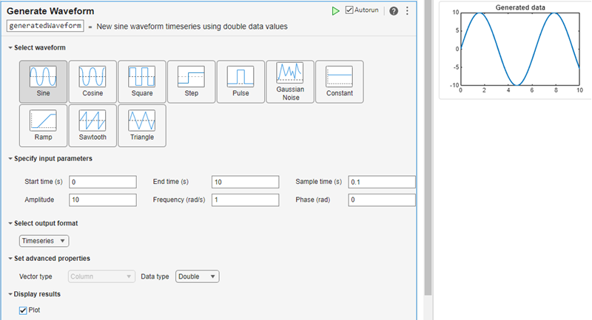The height and width of the screenshot is (320, 592).
Task: Uncheck the Plot checkbox
Action: pos(23,310)
